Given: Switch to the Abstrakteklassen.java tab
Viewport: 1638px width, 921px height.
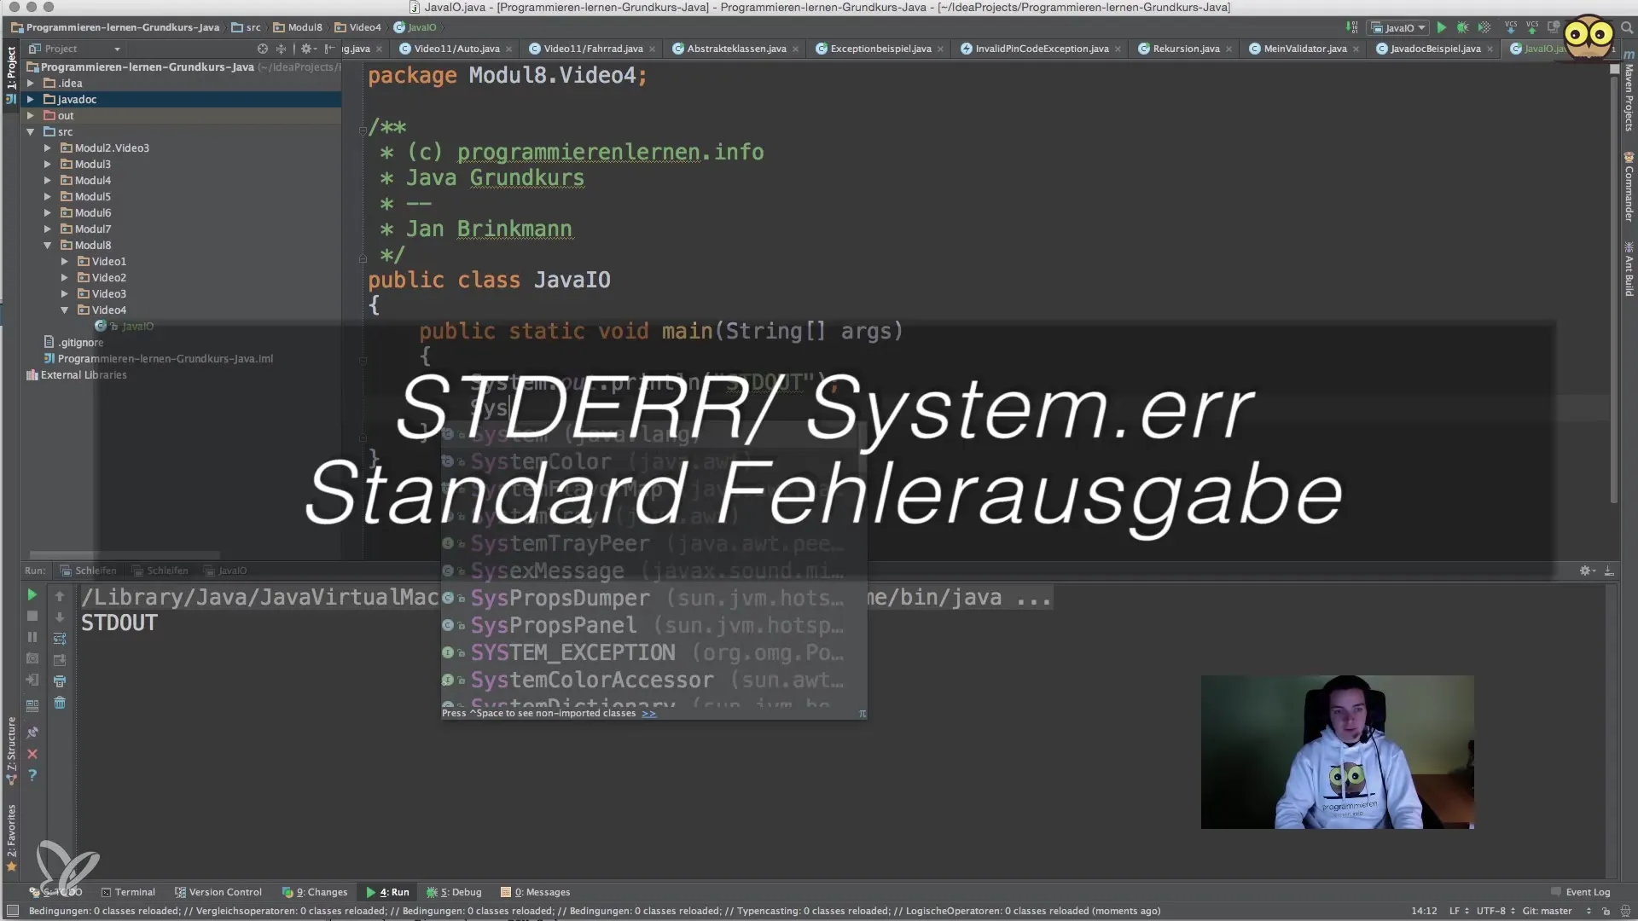Looking at the screenshot, I should (736, 49).
